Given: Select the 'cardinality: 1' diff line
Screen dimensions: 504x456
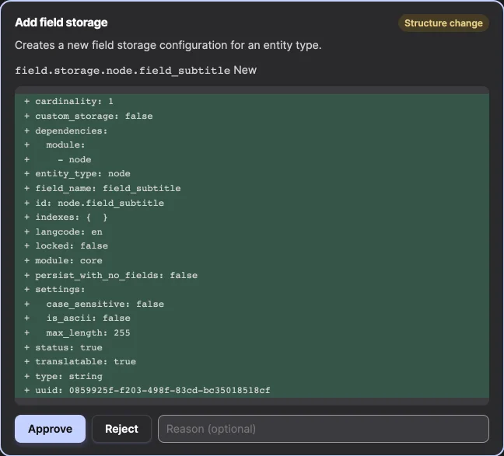Looking at the screenshot, I should (252, 102).
